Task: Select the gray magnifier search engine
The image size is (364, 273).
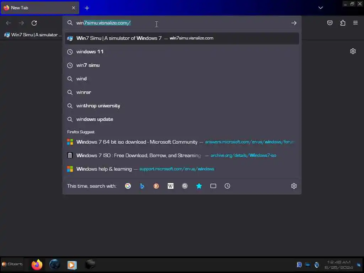Action: point(185,186)
